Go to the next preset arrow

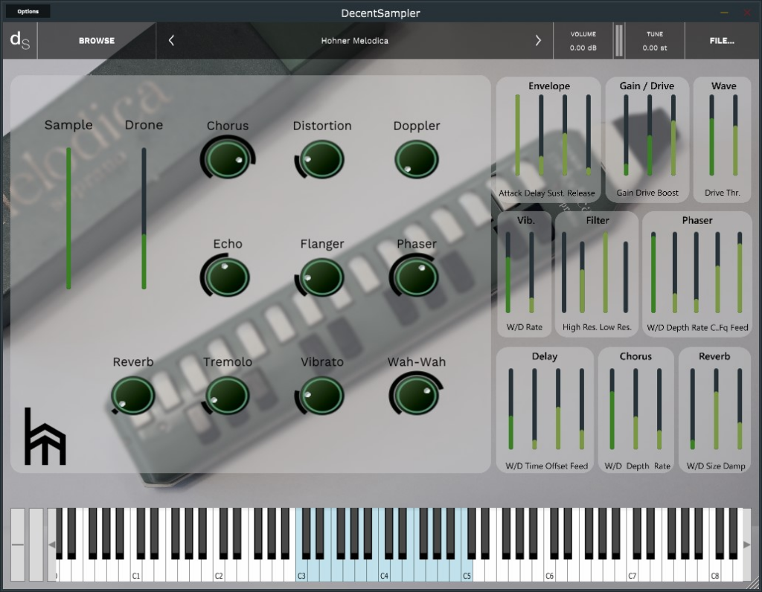tap(538, 41)
